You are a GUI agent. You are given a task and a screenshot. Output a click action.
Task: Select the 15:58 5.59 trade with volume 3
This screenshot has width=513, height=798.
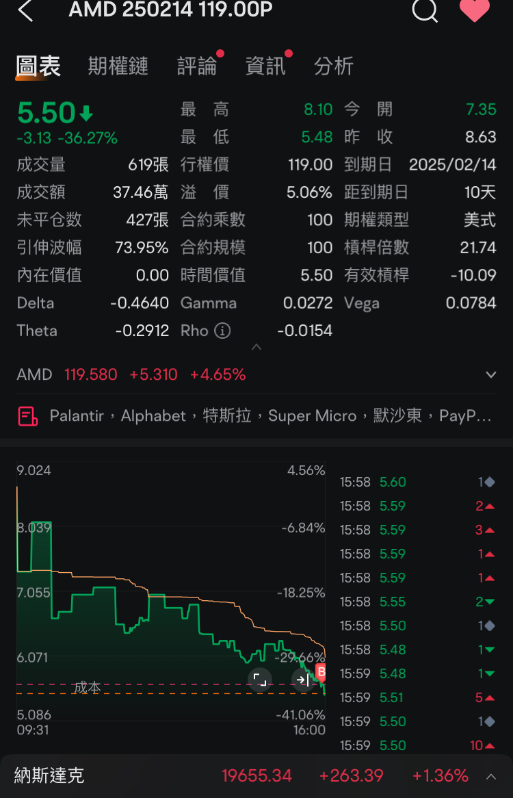click(x=417, y=530)
